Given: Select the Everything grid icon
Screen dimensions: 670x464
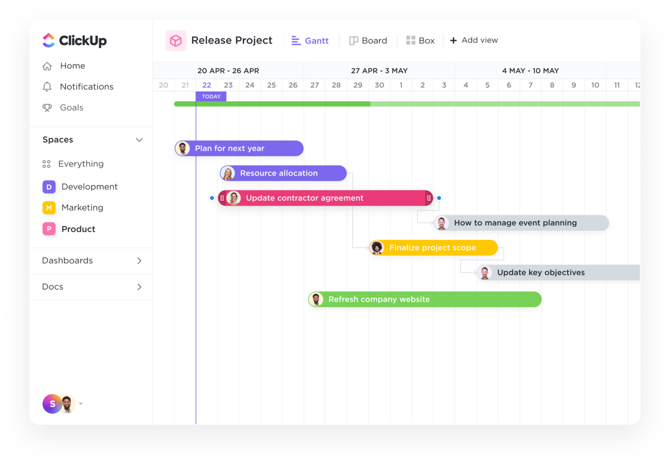Looking at the screenshot, I should click(x=47, y=164).
